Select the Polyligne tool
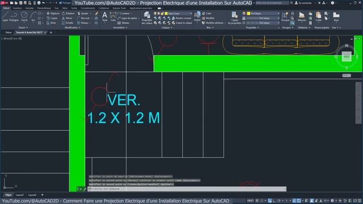The width and height of the screenshot is (363, 204). click(x=14, y=16)
